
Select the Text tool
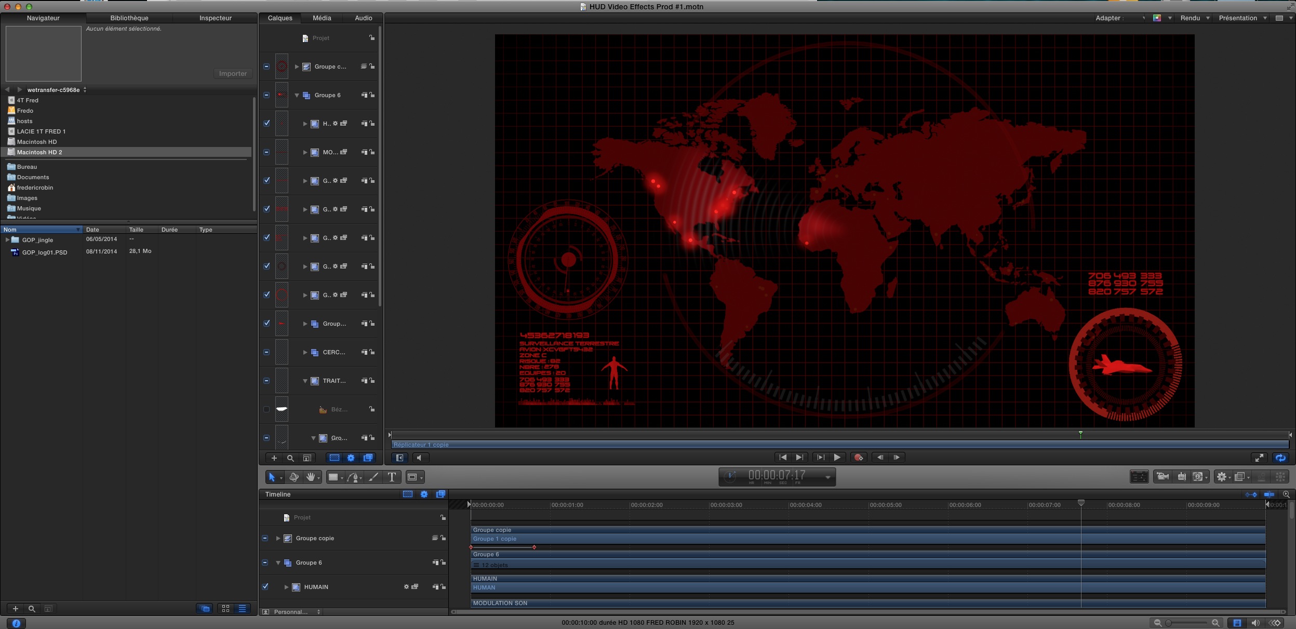(x=392, y=477)
